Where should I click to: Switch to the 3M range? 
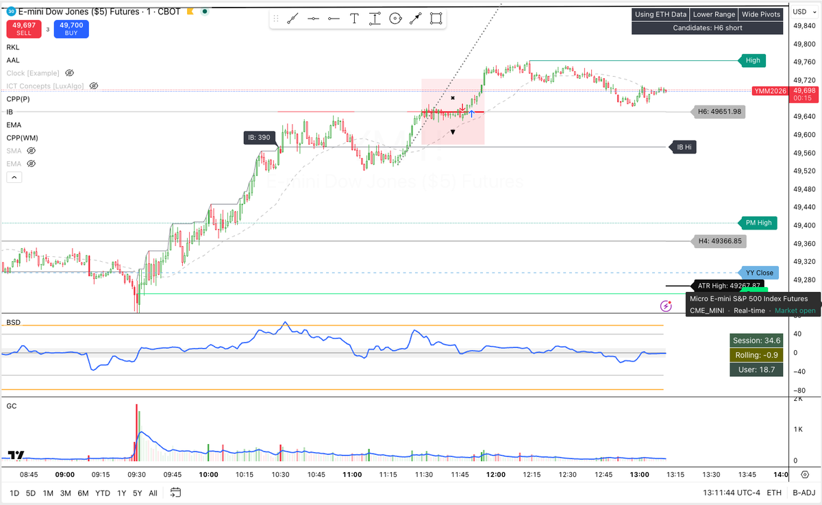65,493
